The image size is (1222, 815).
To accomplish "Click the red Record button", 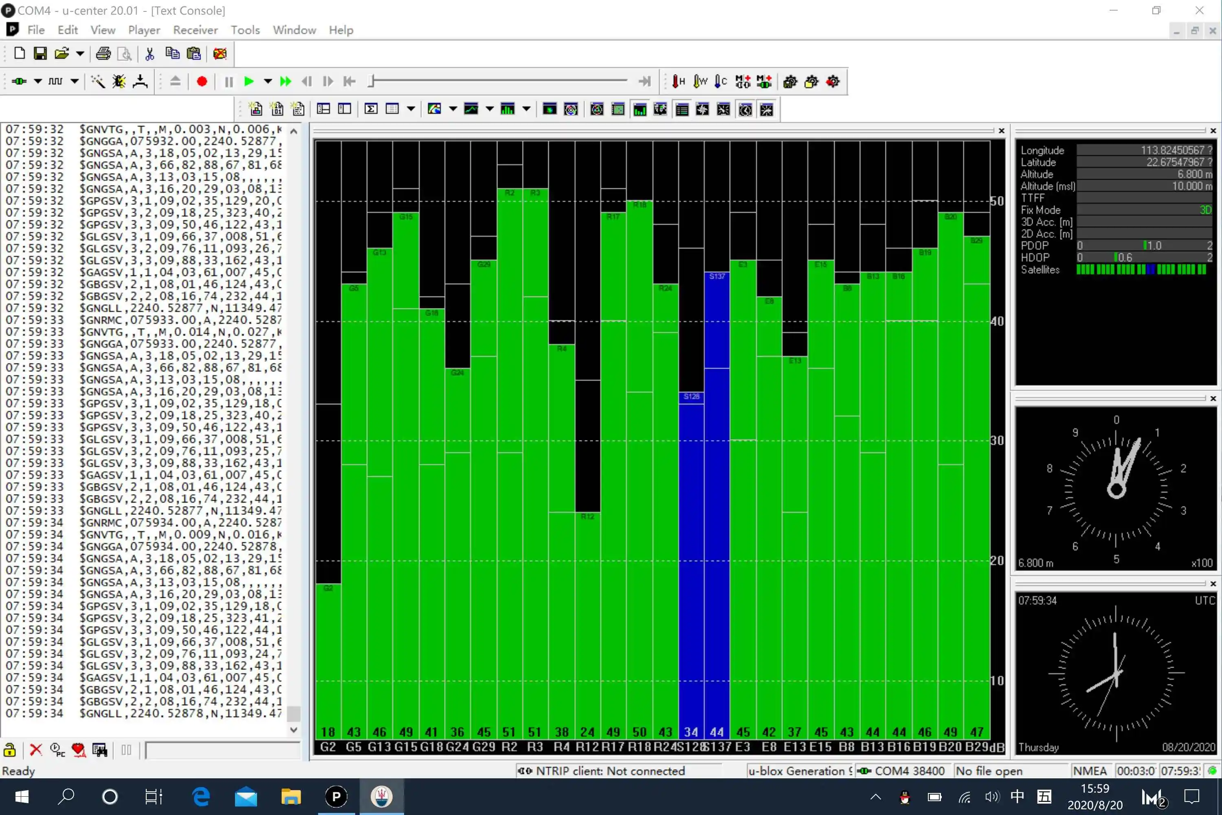I will coord(202,81).
